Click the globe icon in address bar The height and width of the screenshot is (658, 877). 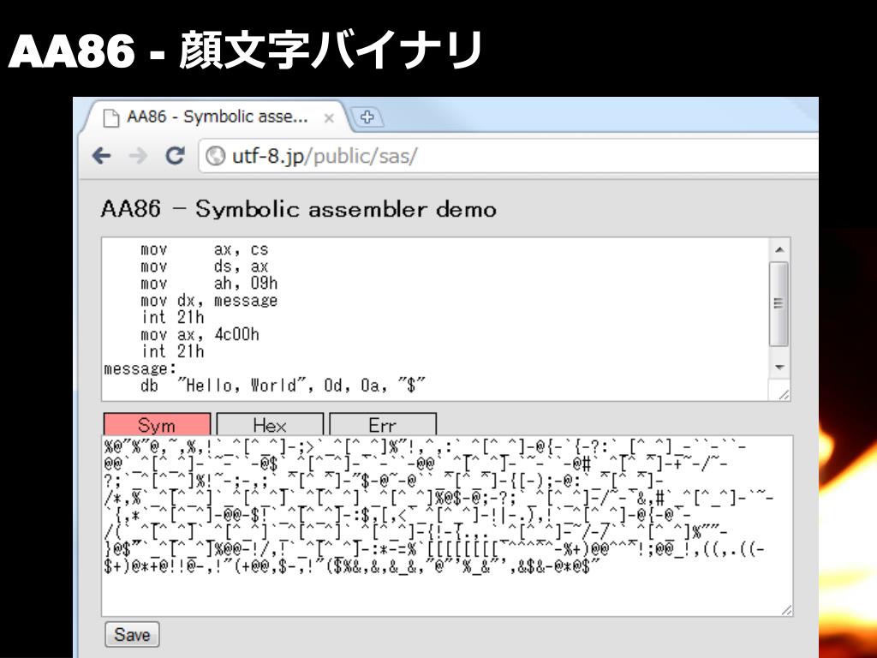215,158
